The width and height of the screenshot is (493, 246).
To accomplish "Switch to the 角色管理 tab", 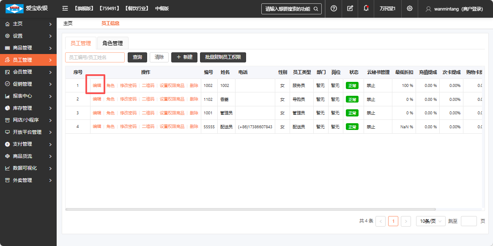I will [112, 43].
